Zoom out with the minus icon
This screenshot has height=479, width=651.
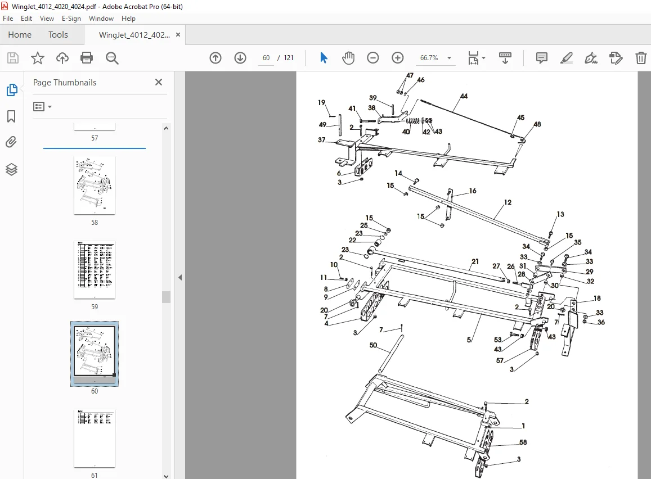pos(373,58)
